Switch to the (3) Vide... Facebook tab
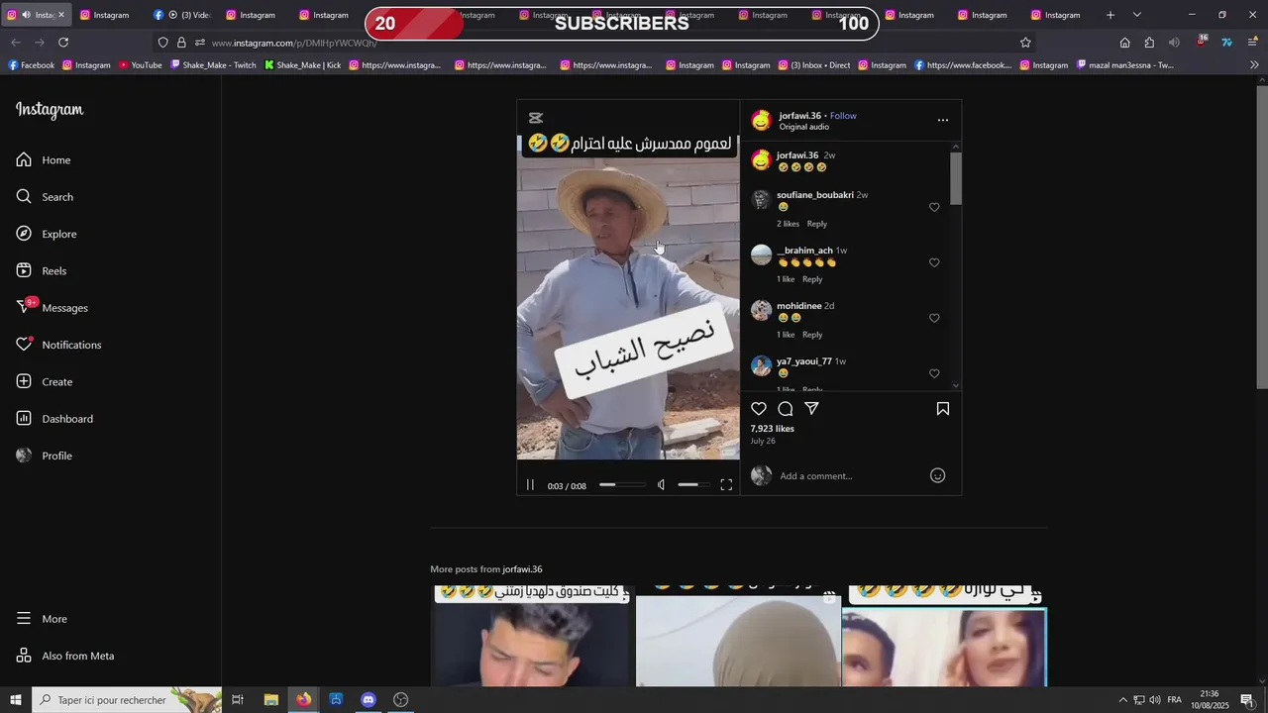The width and height of the screenshot is (1268, 713). point(182,15)
